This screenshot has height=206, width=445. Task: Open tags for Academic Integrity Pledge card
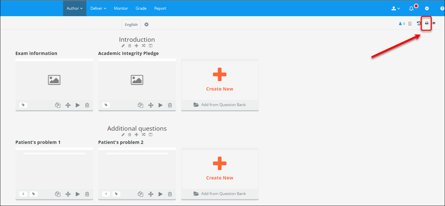[x=106, y=105]
